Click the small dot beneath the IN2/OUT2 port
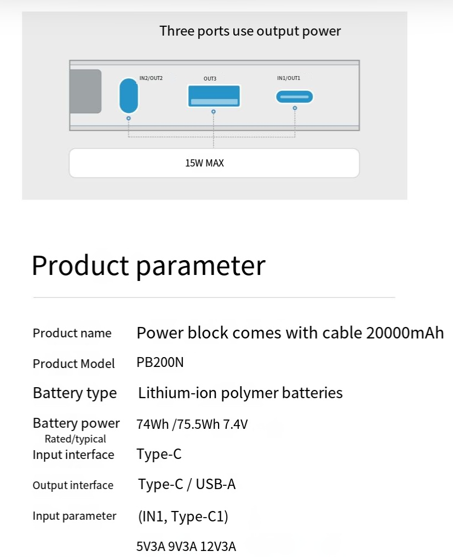This screenshot has width=453, height=557. point(129,118)
